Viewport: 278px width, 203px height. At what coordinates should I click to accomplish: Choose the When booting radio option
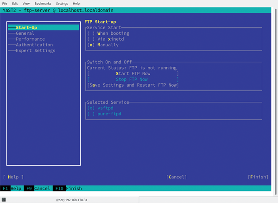pos(108,33)
